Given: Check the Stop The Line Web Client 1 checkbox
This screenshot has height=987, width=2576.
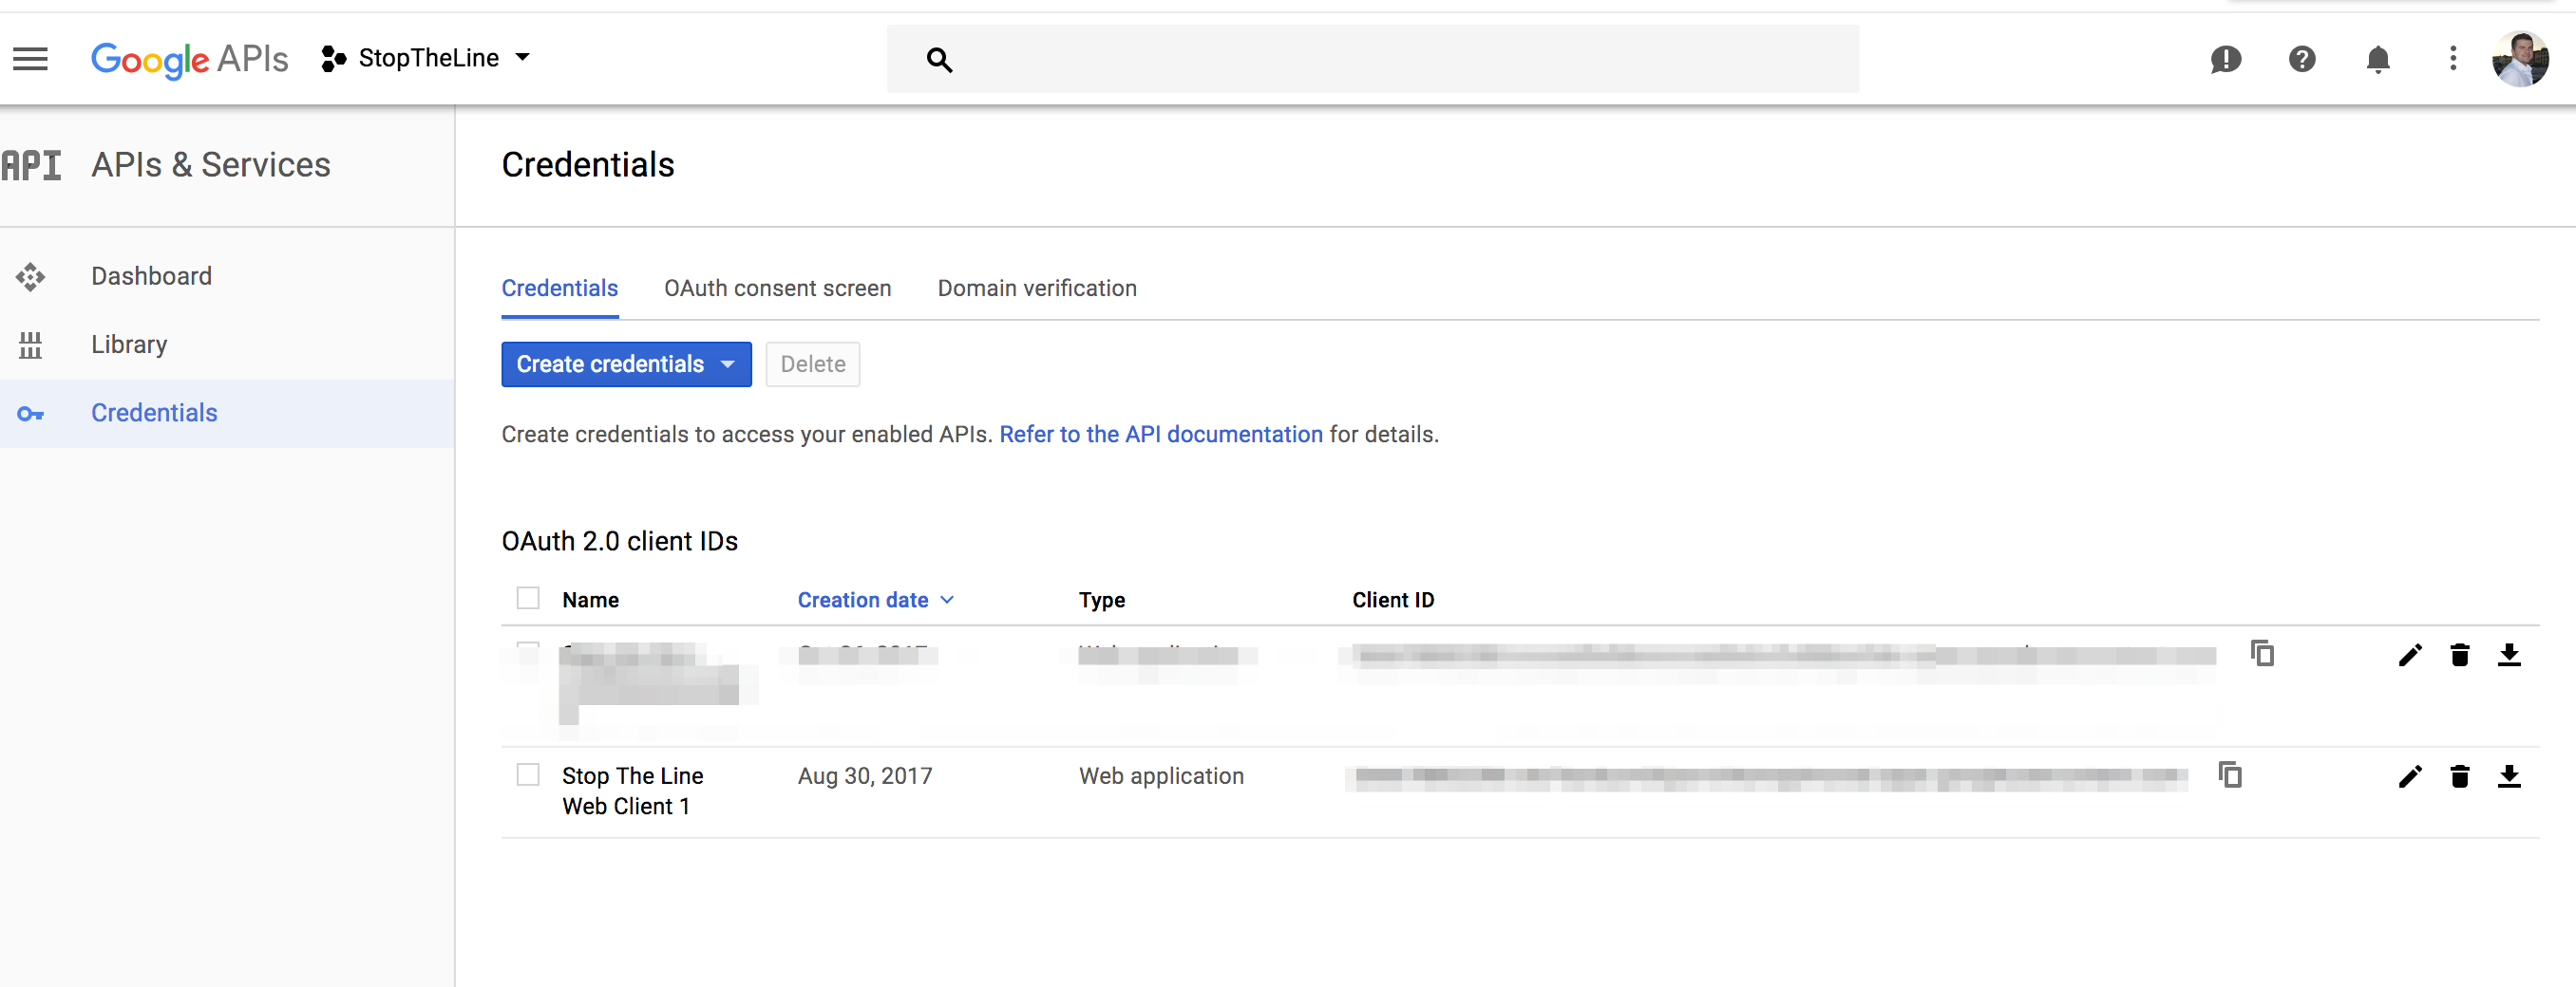Looking at the screenshot, I should (x=528, y=775).
